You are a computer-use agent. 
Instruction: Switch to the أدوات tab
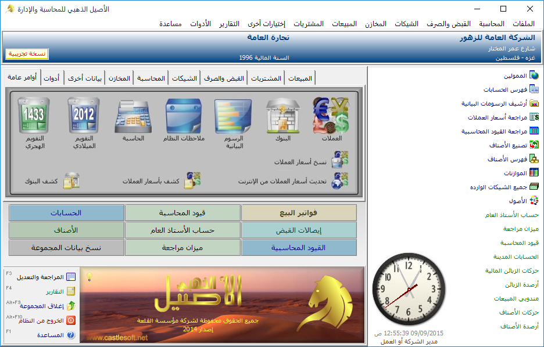51,78
